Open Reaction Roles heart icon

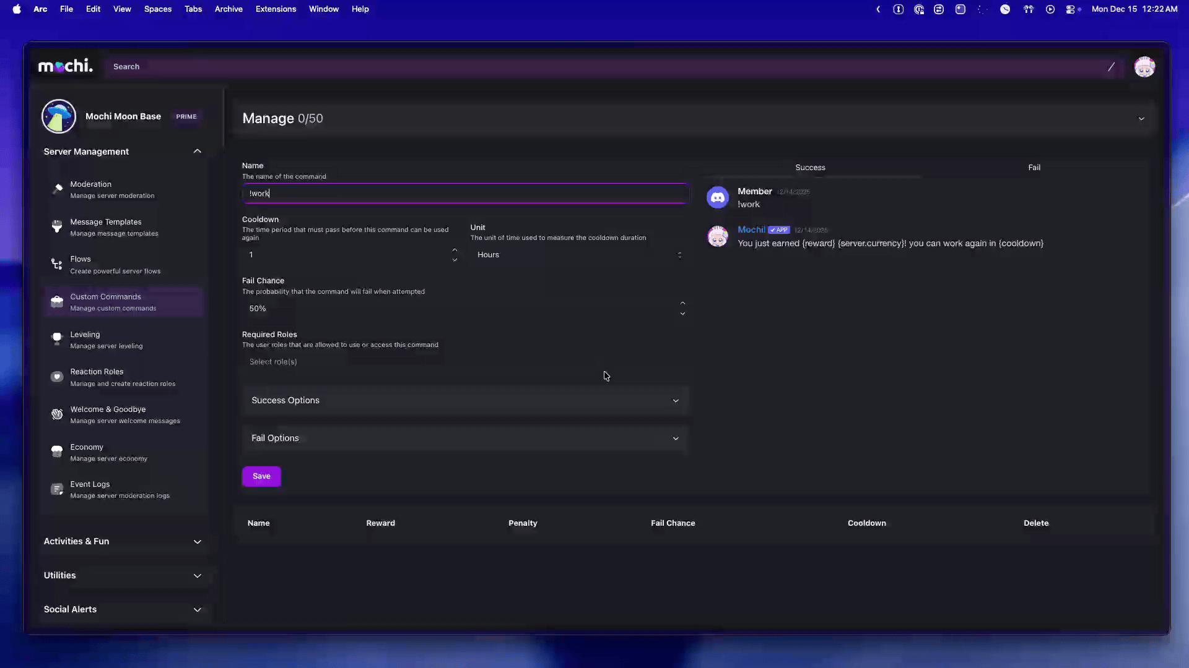click(57, 377)
